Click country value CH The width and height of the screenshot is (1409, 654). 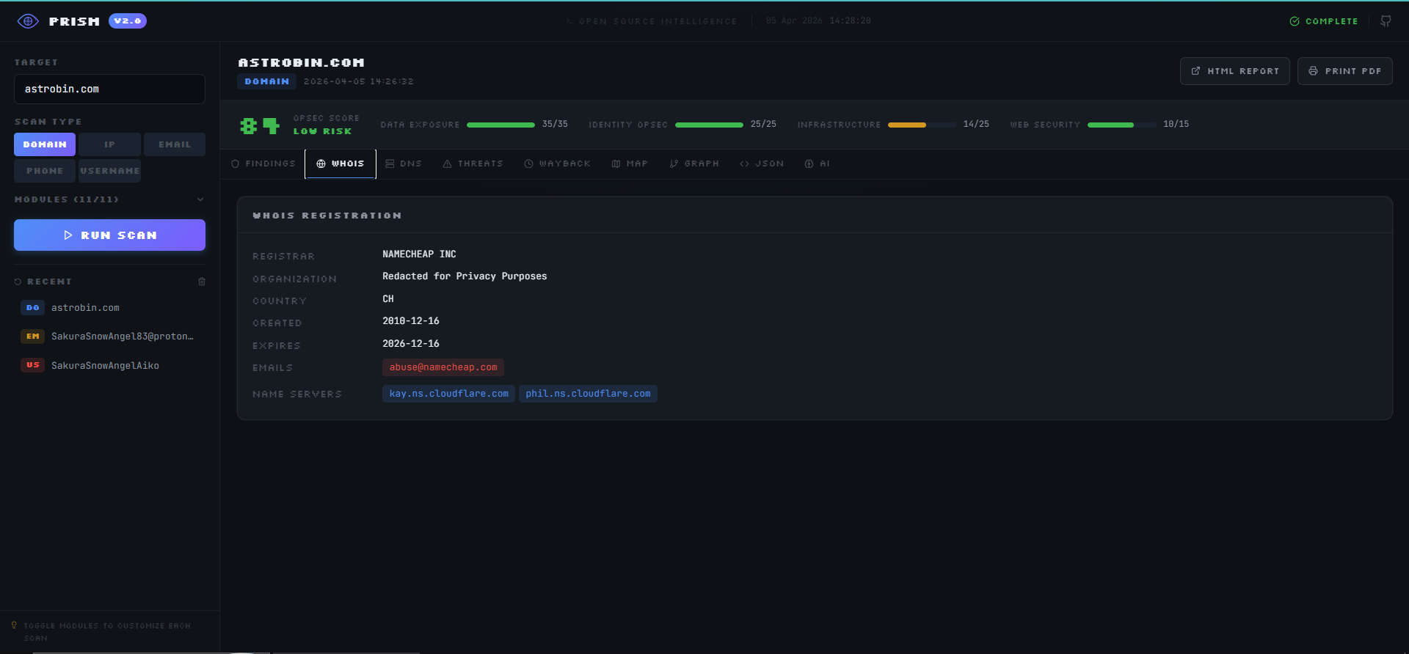pyautogui.click(x=388, y=299)
